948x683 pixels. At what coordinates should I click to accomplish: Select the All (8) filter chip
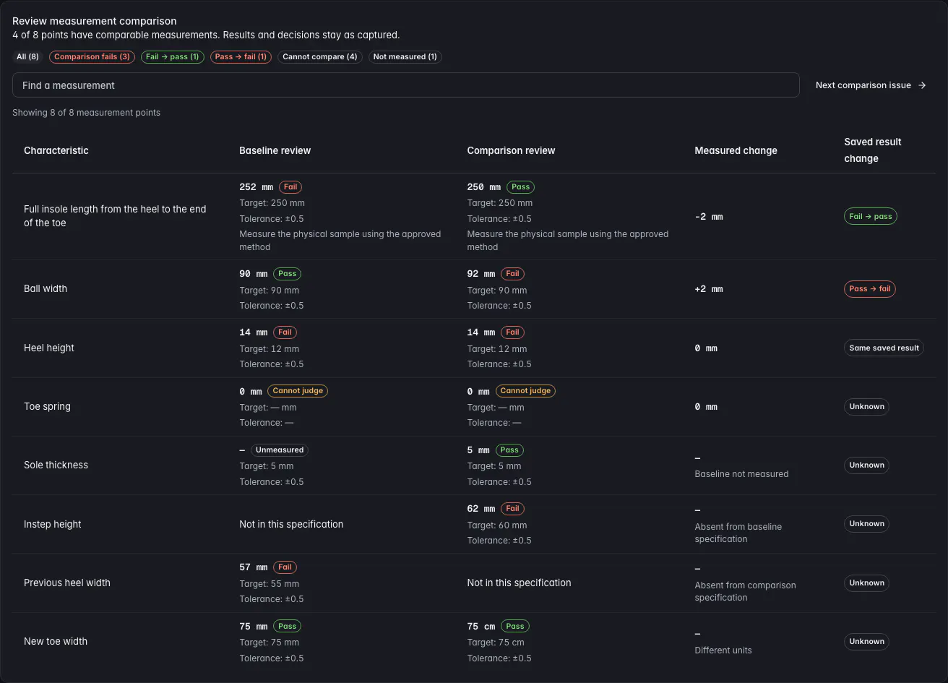click(x=27, y=56)
